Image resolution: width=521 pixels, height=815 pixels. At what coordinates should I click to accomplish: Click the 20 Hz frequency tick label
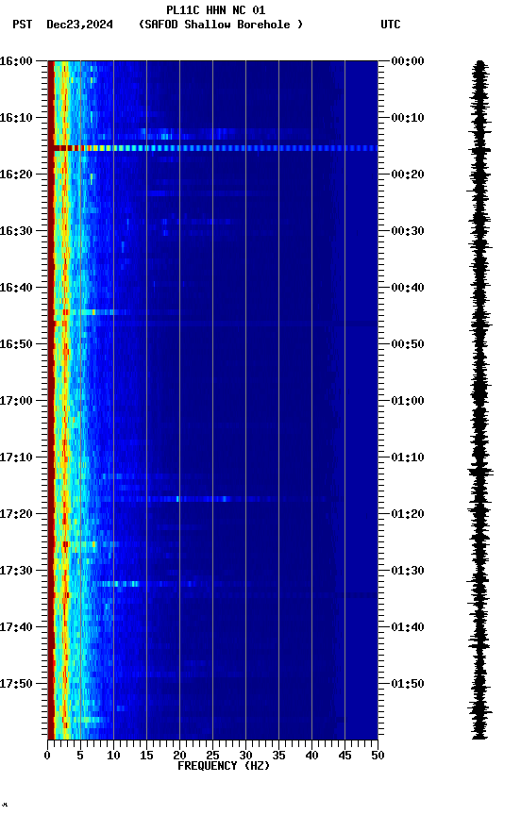click(x=180, y=756)
